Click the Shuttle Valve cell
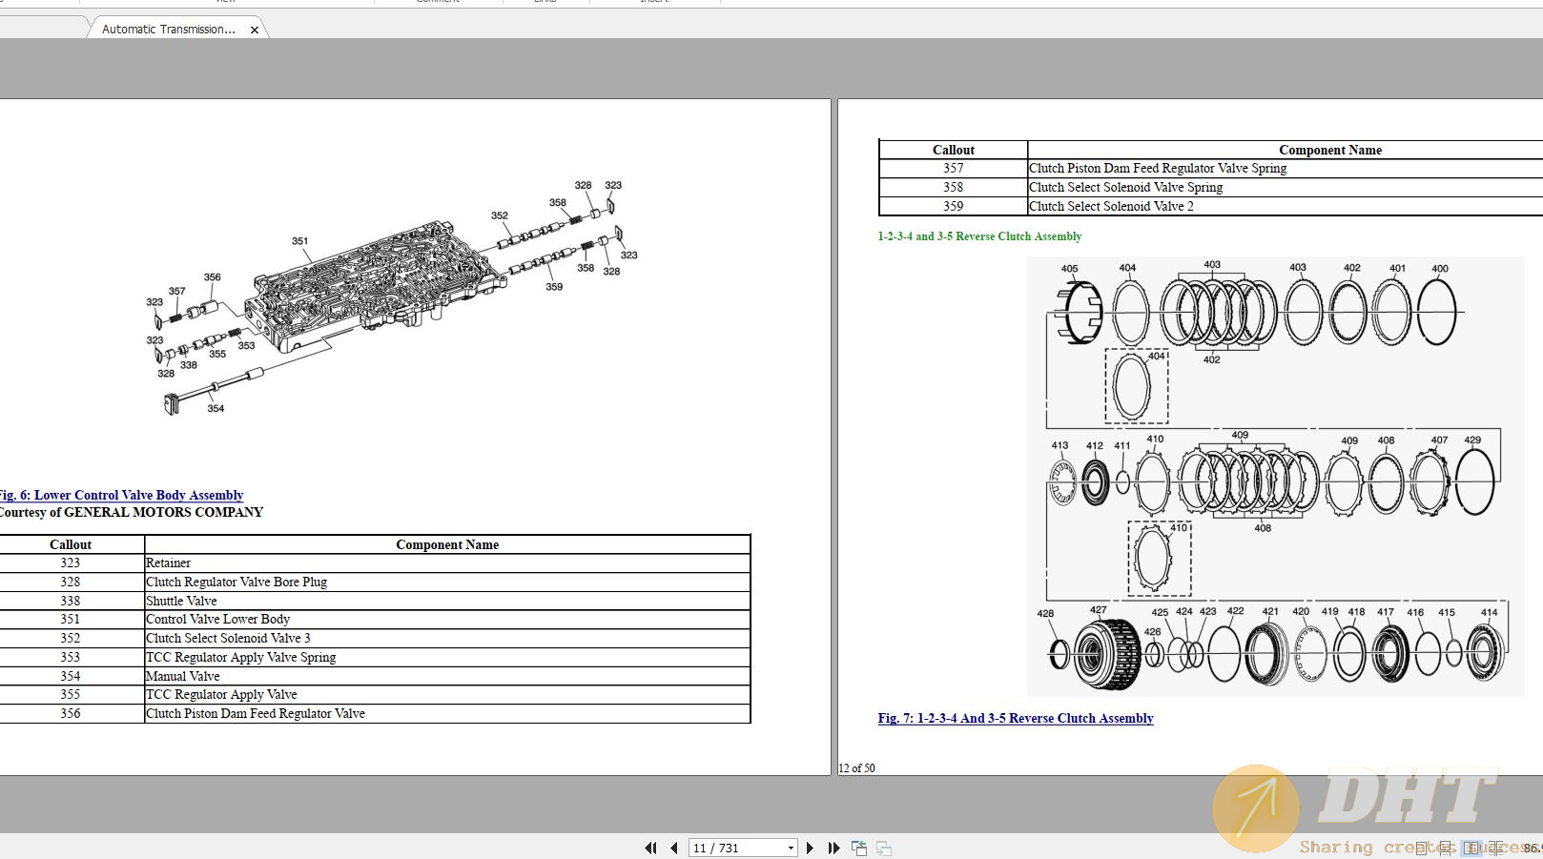 pyautogui.click(x=447, y=601)
